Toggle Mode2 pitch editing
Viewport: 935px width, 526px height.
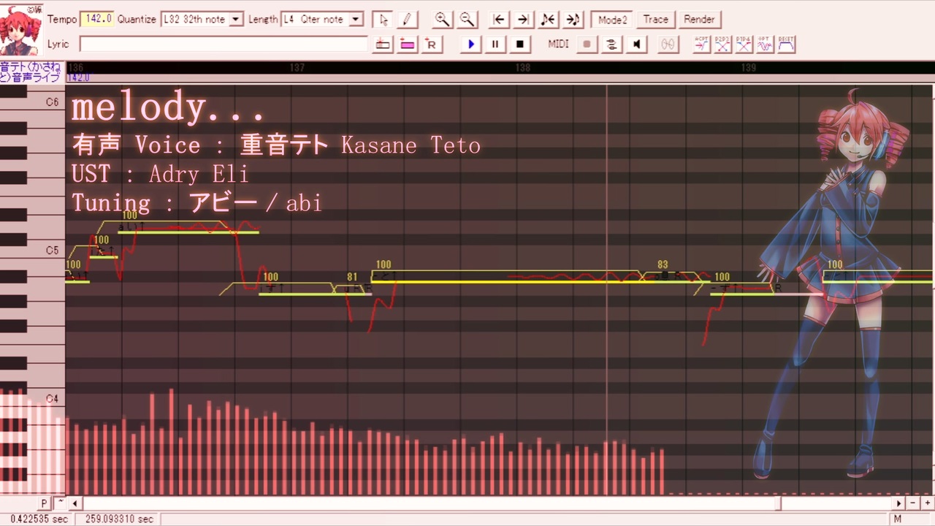point(612,19)
